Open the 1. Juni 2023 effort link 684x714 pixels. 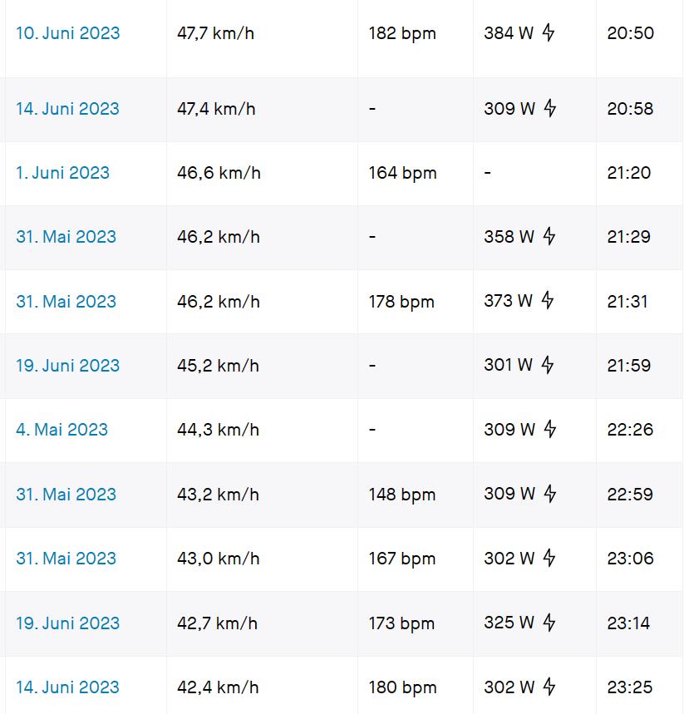pos(62,173)
